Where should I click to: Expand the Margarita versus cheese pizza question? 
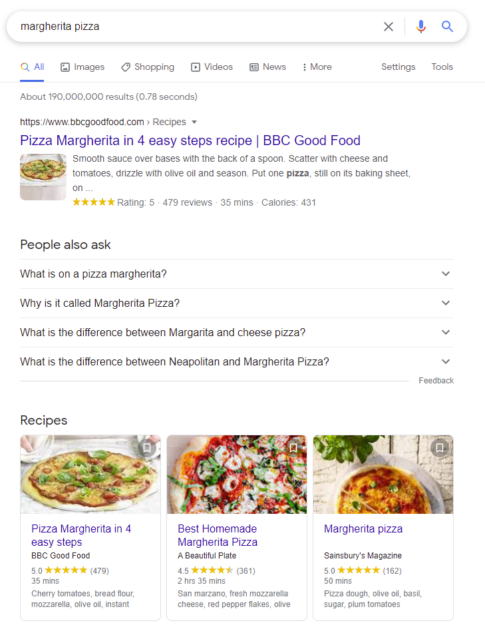[237, 332]
